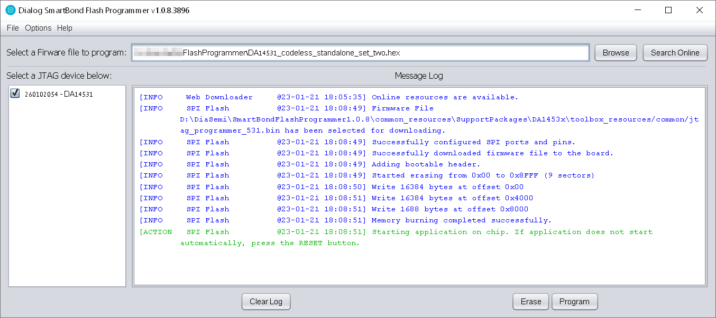Open the File menu
Screen dimensions: 716x318
click(x=13, y=28)
